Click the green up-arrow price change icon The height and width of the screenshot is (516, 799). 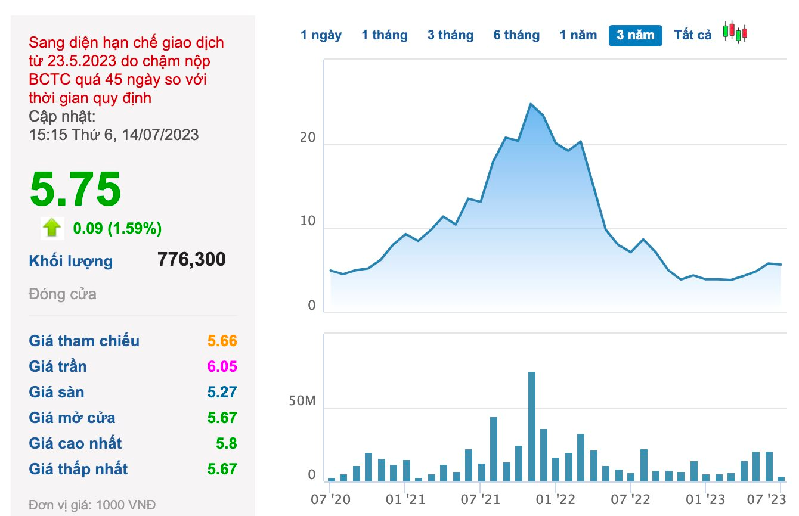[52, 228]
